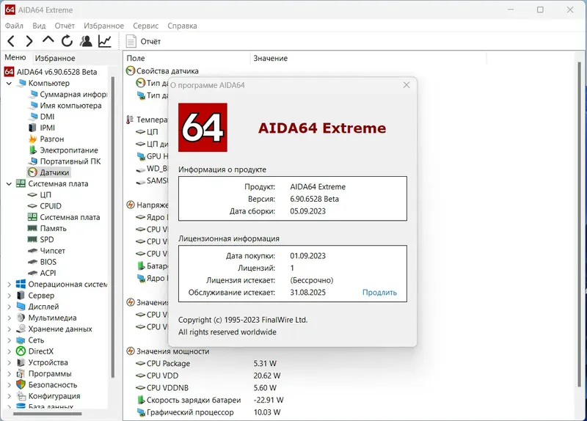Open DirectX Xbox icon entry
Image resolution: width=587 pixels, height=421 pixels.
tap(21, 351)
